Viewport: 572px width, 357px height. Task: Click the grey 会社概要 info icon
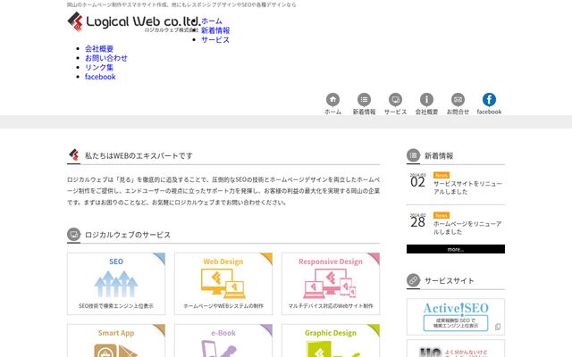426,99
